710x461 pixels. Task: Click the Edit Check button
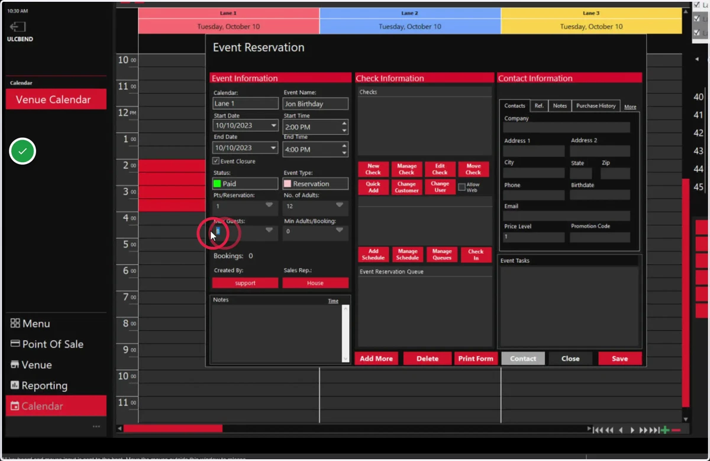tap(440, 169)
